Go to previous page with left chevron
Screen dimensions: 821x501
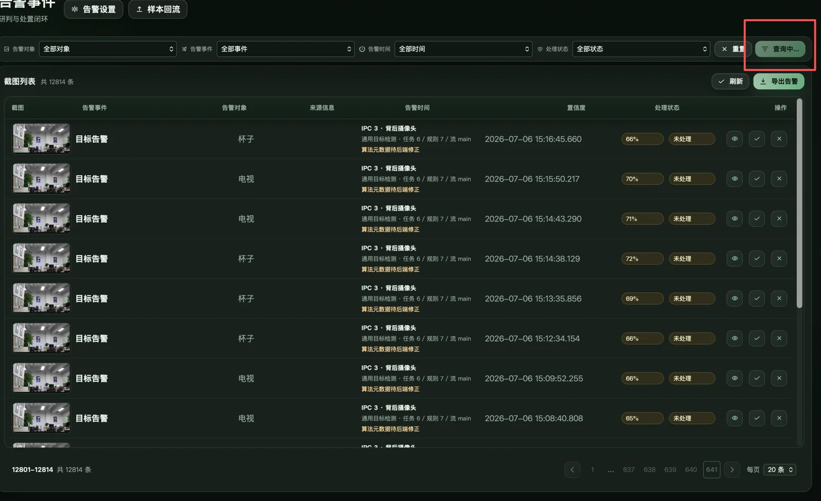pos(573,470)
